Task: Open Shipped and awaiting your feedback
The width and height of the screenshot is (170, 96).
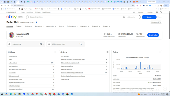Action: coord(72,73)
